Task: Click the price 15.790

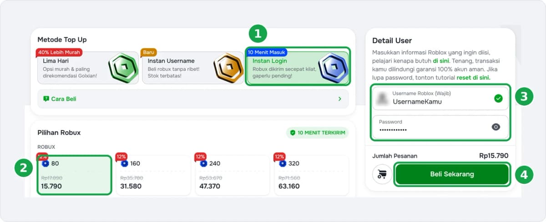Action: tap(51, 186)
